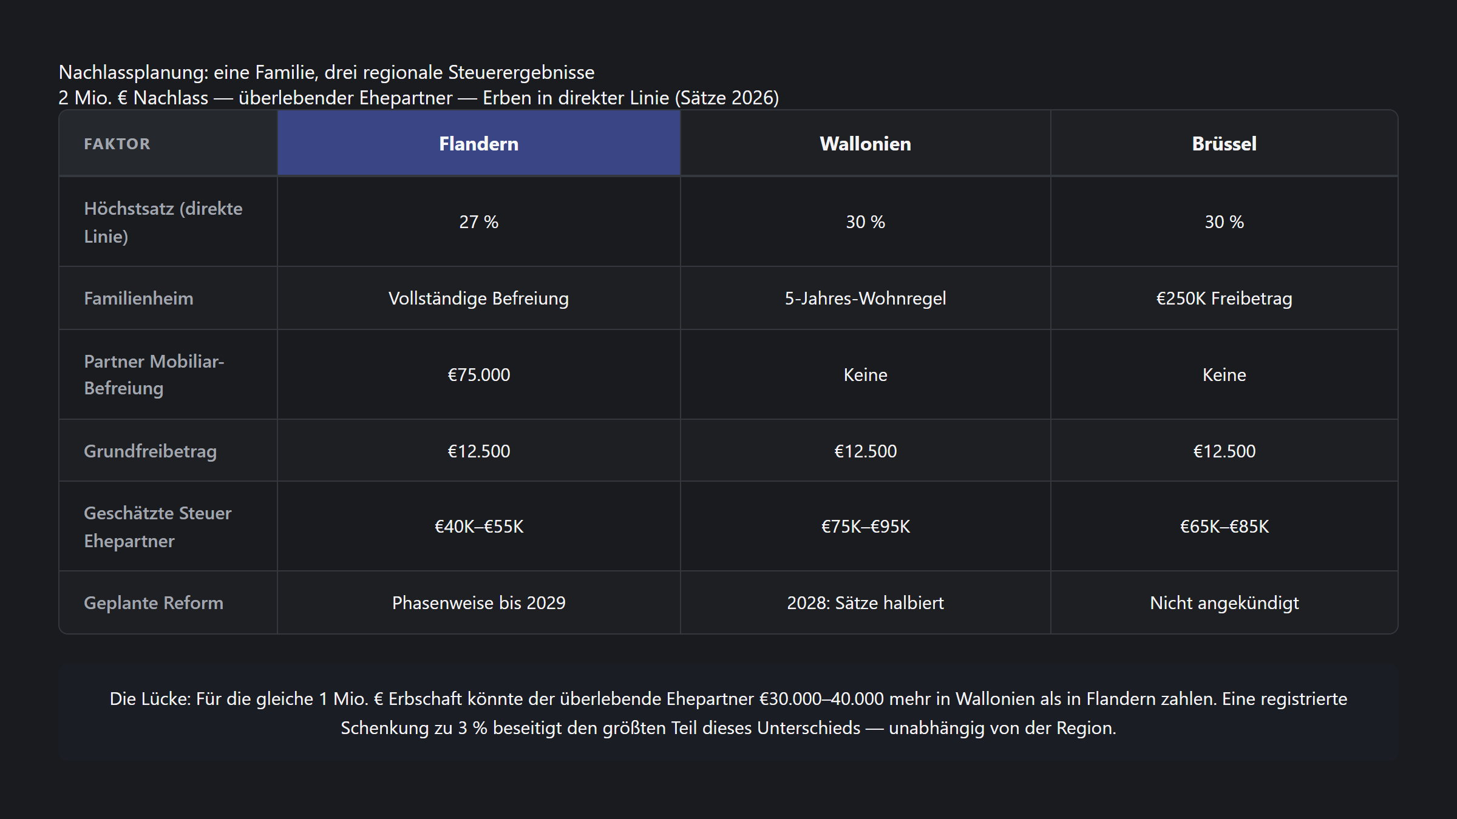Click the Familienheim row label
Screen dimensions: 1457x819
pos(138,298)
